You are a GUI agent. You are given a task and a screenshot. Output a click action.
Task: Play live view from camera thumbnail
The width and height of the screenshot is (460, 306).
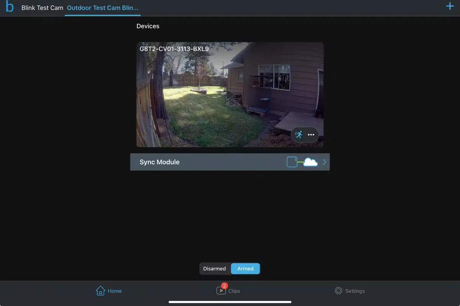(x=230, y=94)
